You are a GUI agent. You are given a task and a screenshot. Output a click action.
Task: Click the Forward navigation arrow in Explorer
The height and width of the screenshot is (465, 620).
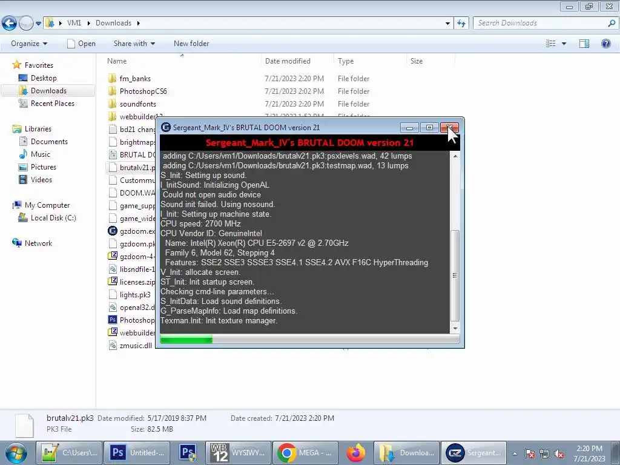coord(25,24)
